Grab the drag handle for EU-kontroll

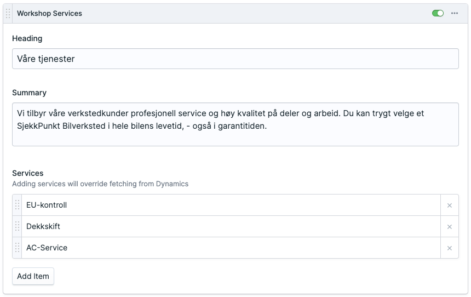coord(17,205)
